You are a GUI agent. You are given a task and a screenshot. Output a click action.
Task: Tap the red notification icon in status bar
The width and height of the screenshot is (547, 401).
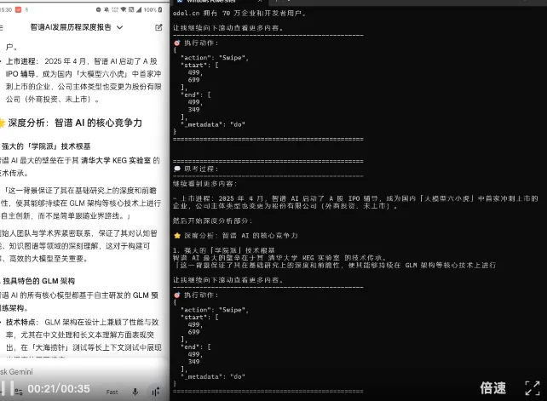[18, 9]
